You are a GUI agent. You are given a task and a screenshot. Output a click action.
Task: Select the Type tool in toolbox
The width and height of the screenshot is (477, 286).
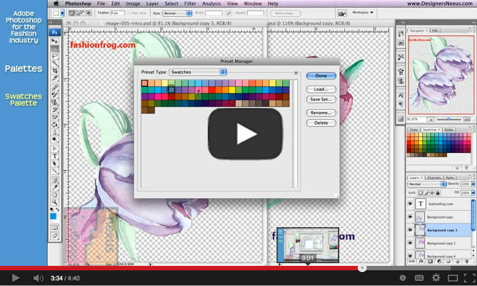click(x=55, y=156)
